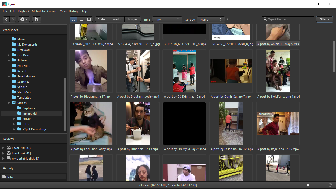
Task: Switch to thumbnail grid view
Action: (x=74, y=19)
